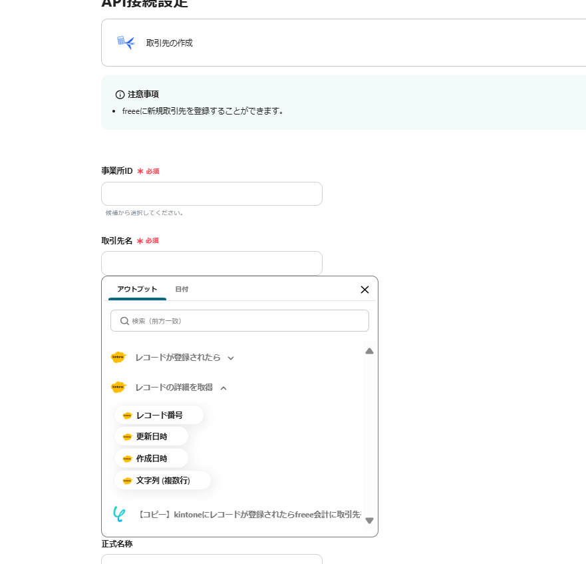The image size is (586, 564).
Task: Collapse the レコードの詳細を取得 section chevron
Action: [x=223, y=388]
